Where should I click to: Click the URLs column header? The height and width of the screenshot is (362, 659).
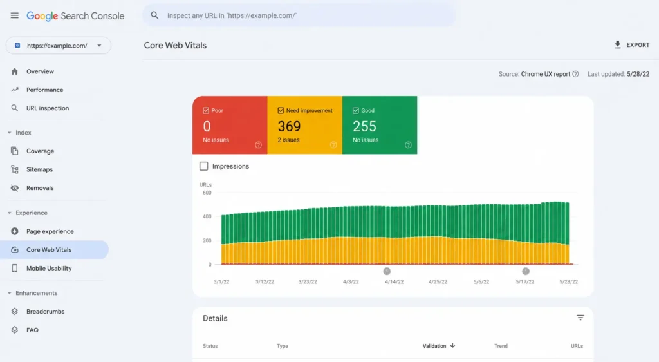pos(577,346)
